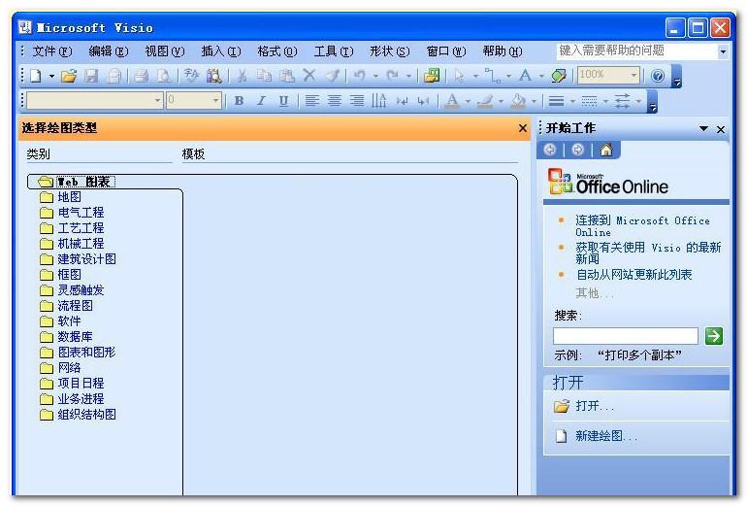Screen dimensions: 747x506
Task: Click the Redo arrow icon
Action: pyautogui.click(x=393, y=76)
